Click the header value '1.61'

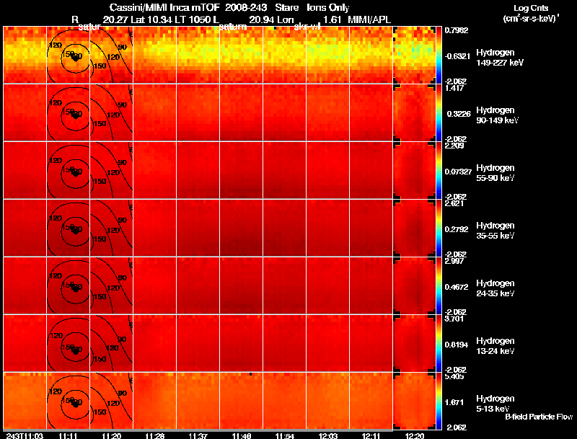332,19
